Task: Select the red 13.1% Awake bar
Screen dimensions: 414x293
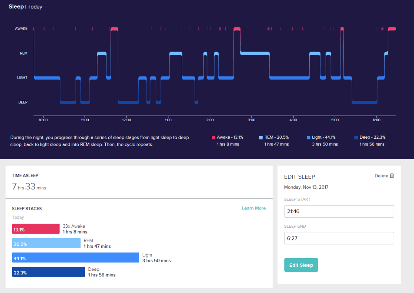Action: click(x=36, y=229)
